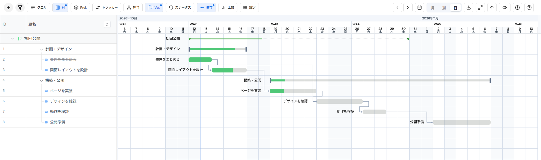Image resolution: width=541 pixels, height=160 pixels.
Task: Open the calendar date picker icon
Action: pos(420,8)
